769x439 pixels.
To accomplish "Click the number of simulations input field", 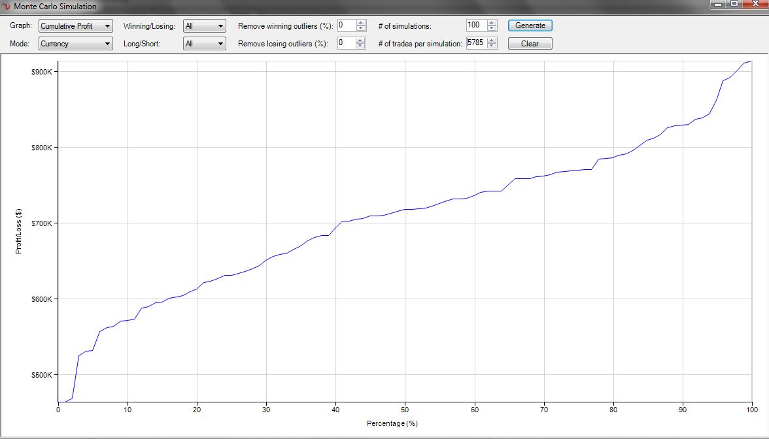I will coord(475,25).
